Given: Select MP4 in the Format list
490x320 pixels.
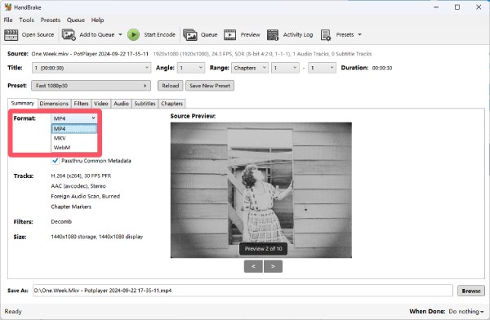Looking at the screenshot, I should (x=74, y=129).
